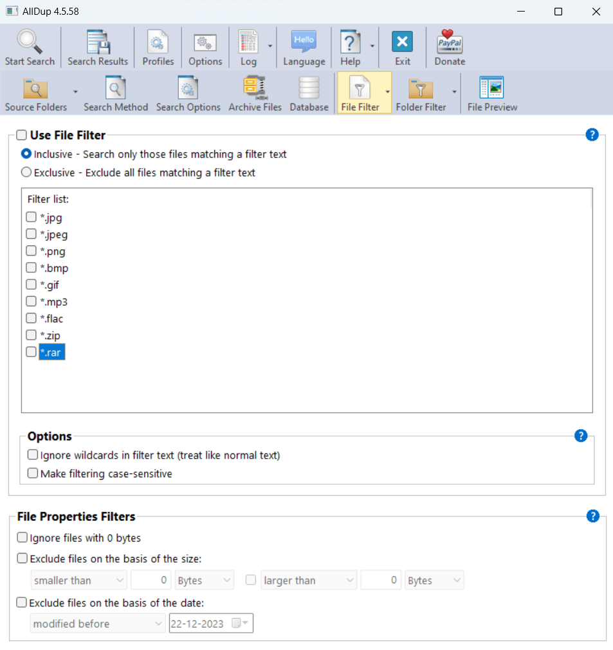Image resolution: width=613 pixels, height=650 pixels.
Task: Enable the Use File Filter checkbox
Action: tap(22, 135)
